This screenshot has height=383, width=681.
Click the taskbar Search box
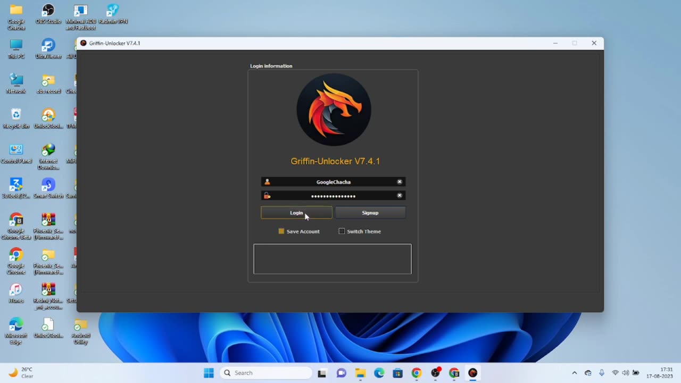(265, 373)
